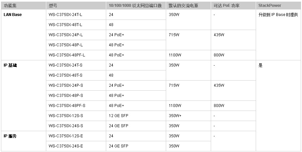The height and width of the screenshot is (152, 302).
Task: Select model WS-C3750X-24T-L cell
Action: coord(76,15)
